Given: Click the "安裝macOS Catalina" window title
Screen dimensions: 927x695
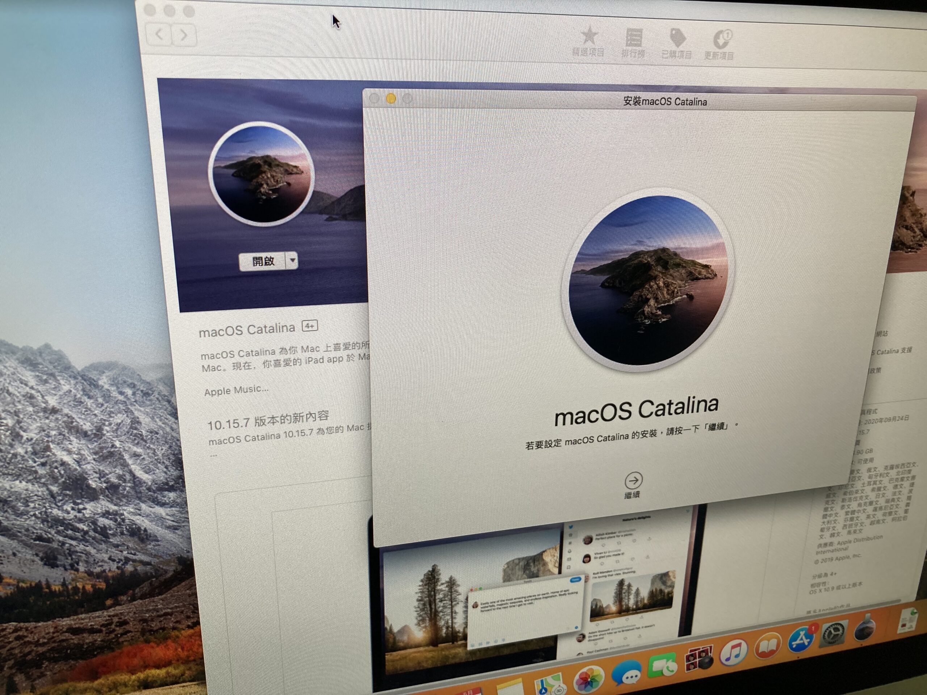Looking at the screenshot, I should point(665,101).
